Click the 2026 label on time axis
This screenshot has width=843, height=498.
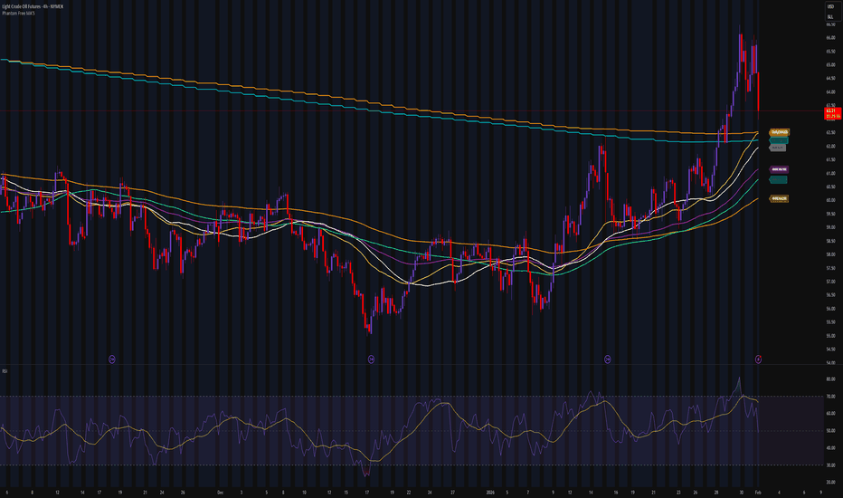coord(489,492)
